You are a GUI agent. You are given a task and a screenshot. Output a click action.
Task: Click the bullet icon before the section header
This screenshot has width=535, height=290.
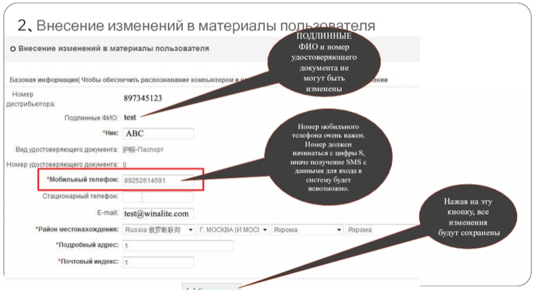point(13,49)
